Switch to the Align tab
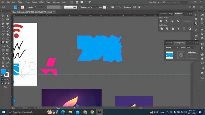This screenshot has width=205, height=115. tap(171, 14)
